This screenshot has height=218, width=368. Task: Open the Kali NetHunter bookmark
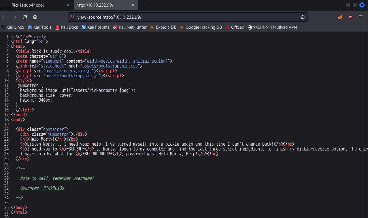pos(130,27)
